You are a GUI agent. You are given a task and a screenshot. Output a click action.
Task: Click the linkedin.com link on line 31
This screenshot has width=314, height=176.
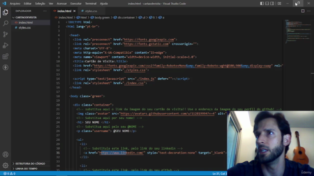[x=122, y=153]
